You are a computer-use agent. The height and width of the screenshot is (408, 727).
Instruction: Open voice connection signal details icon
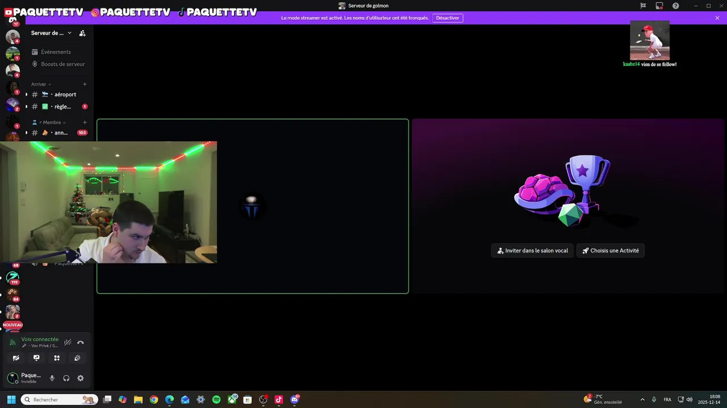tap(12, 342)
